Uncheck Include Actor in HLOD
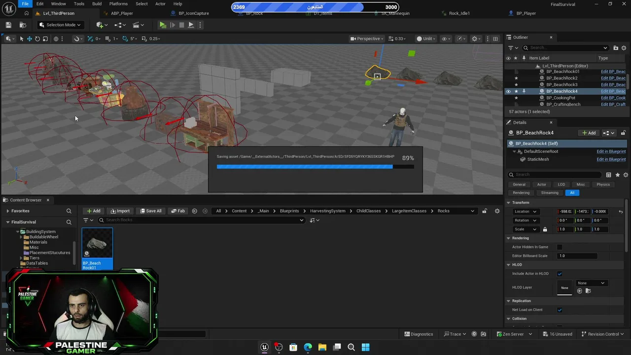Screen dimensions: 631x355 click(560, 274)
